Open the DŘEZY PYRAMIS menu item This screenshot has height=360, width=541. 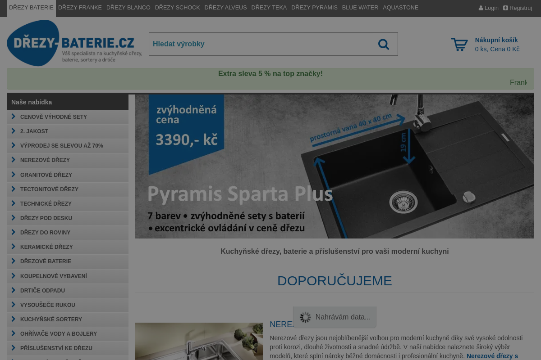(x=314, y=8)
